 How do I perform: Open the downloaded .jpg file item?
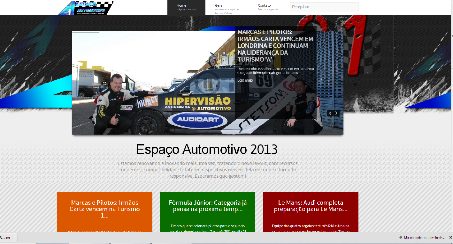(x=6, y=237)
